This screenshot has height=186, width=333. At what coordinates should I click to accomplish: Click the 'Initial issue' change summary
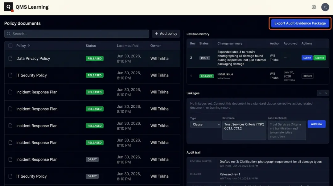tap(225, 74)
